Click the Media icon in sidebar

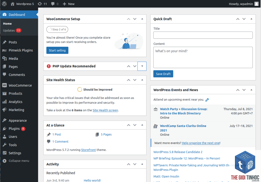pyautogui.click(x=5, y=59)
